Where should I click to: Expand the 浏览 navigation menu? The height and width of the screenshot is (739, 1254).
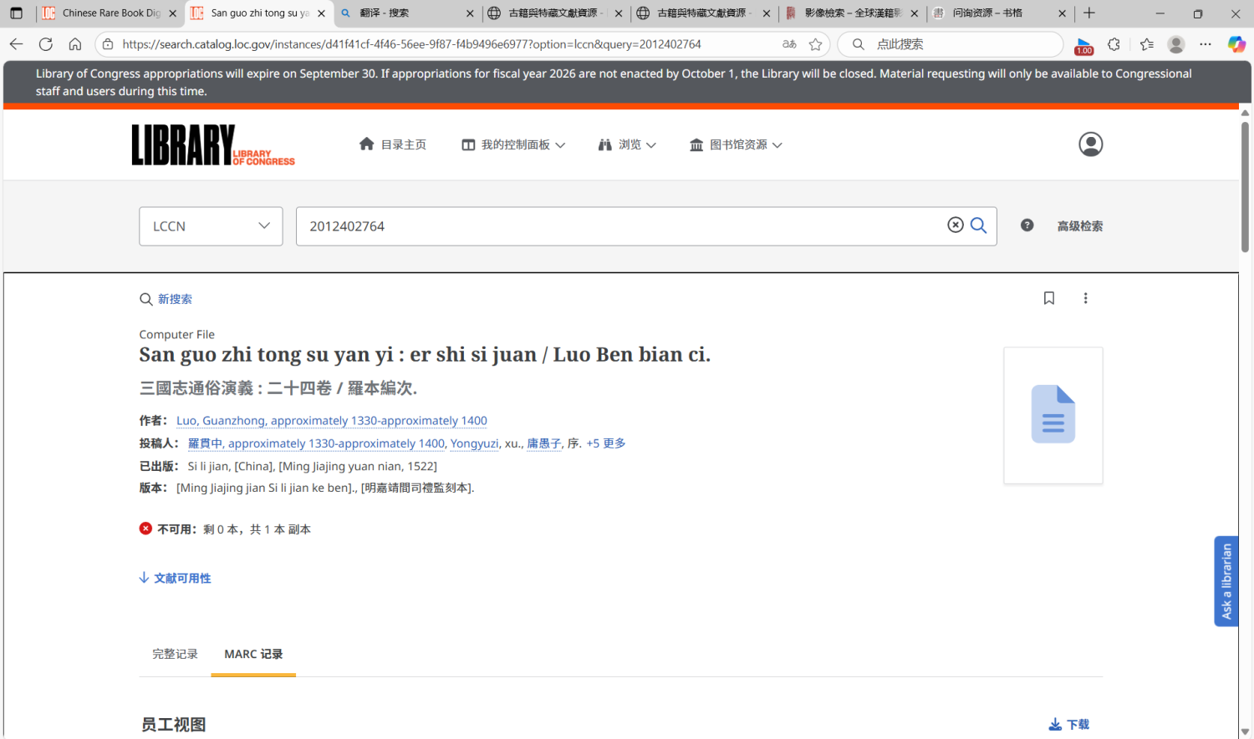[x=627, y=145]
